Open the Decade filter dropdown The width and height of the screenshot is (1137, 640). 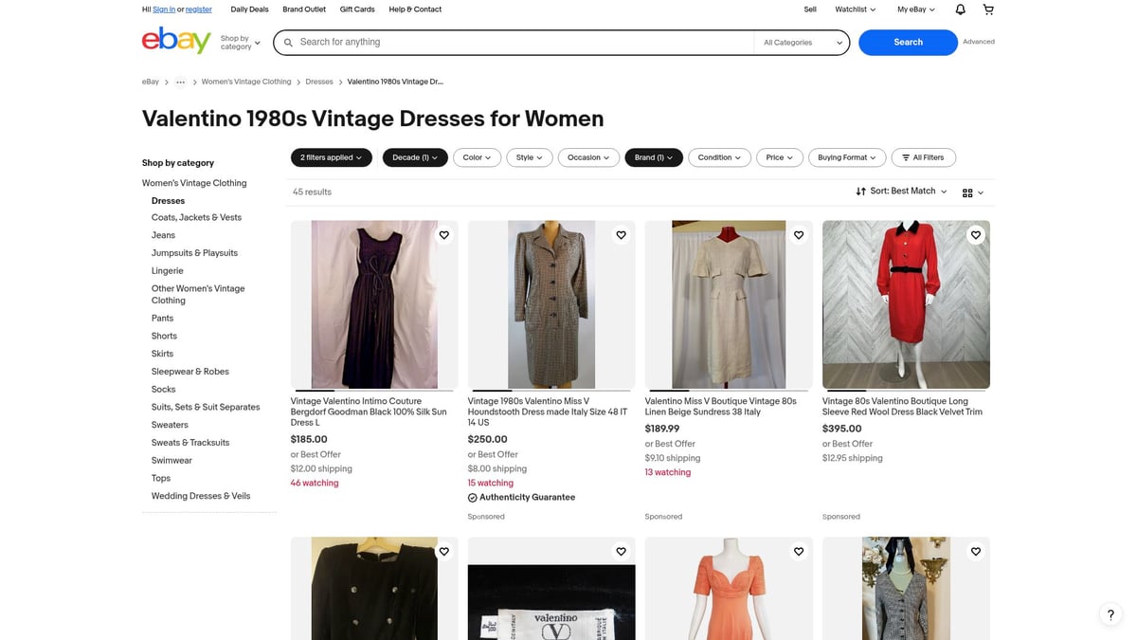coord(415,157)
